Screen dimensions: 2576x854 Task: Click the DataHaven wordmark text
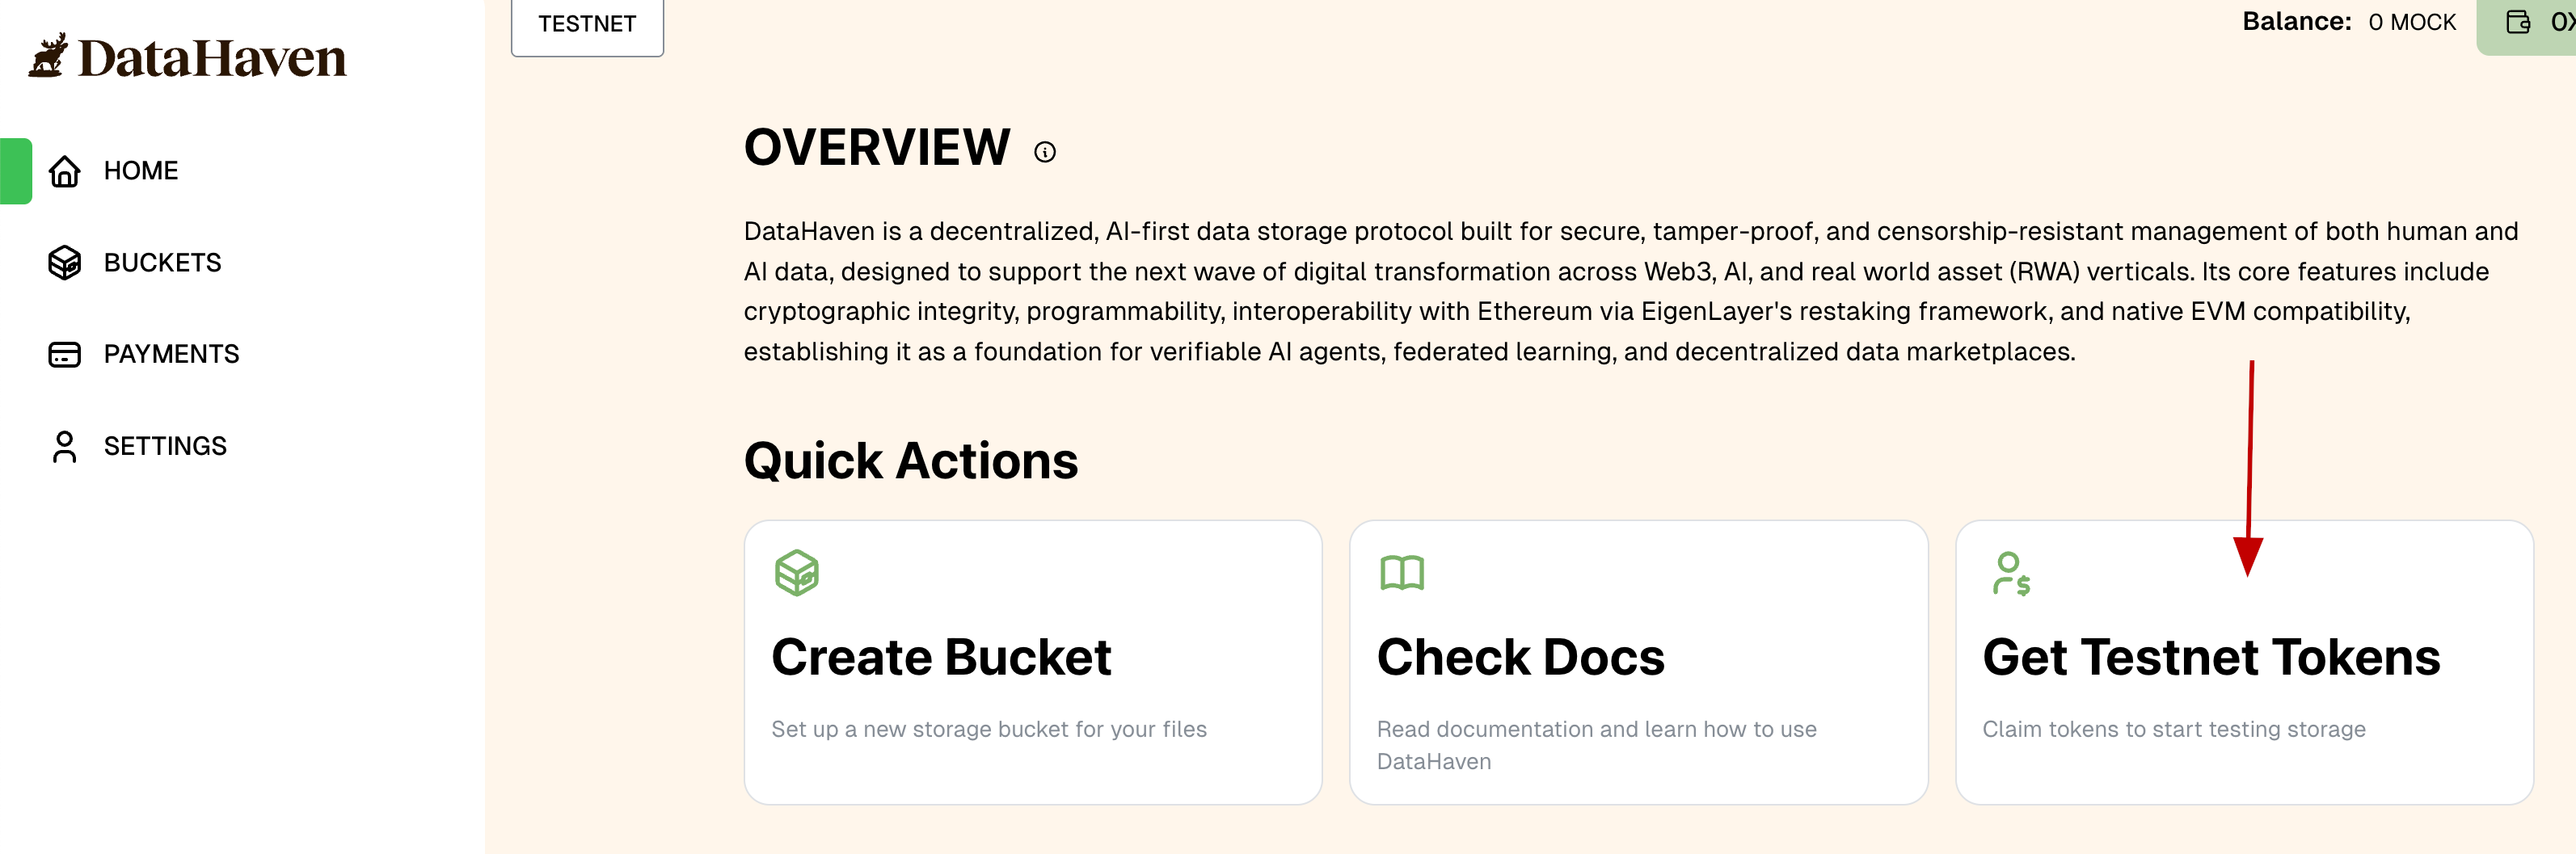[212, 58]
